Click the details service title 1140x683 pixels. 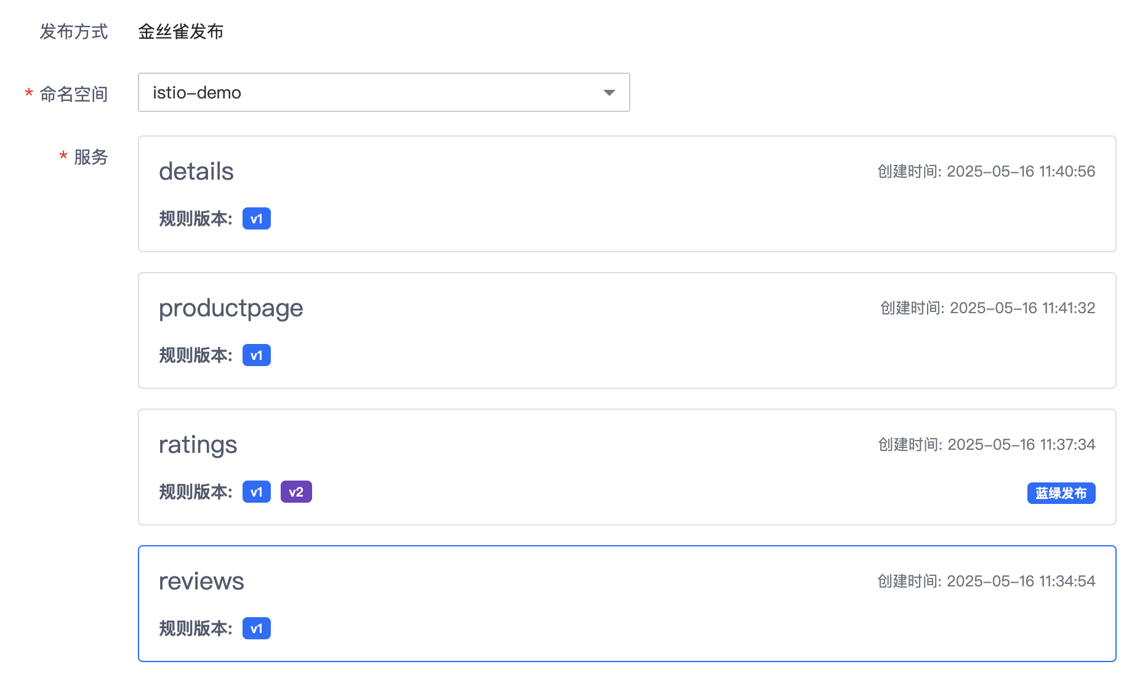pyautogui.click(x=196, y=172)
